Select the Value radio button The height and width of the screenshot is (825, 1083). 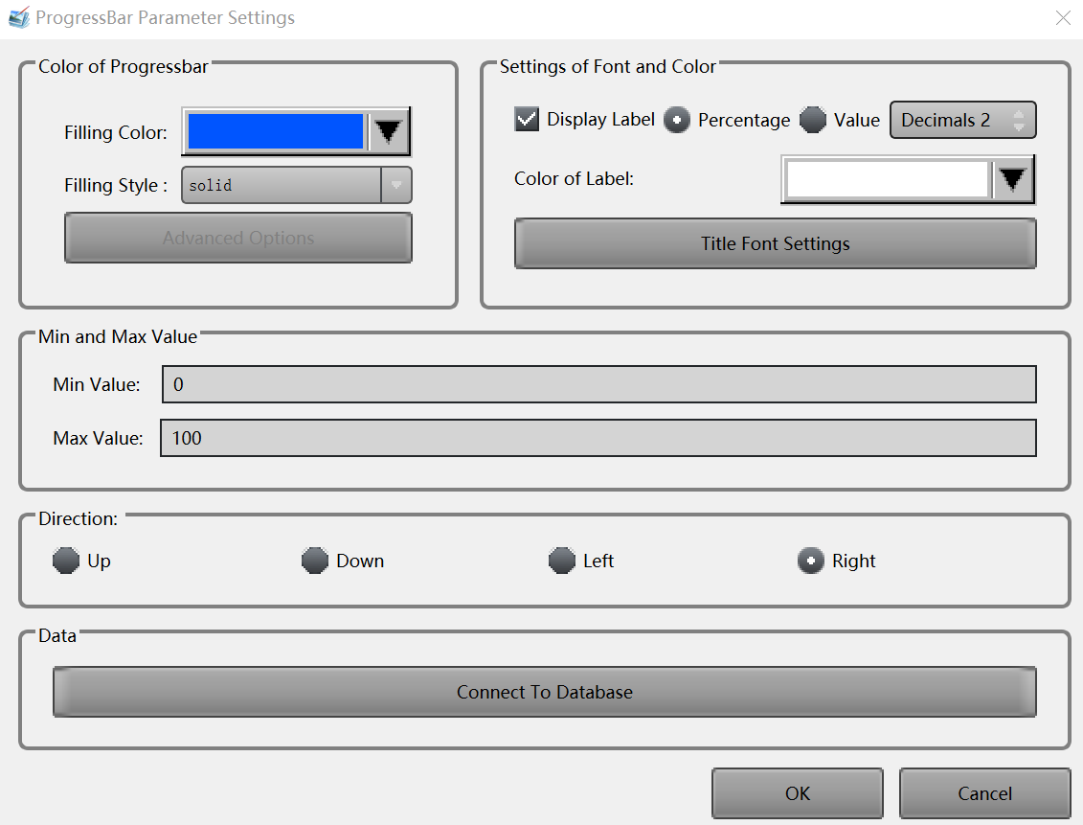point(813,121)
